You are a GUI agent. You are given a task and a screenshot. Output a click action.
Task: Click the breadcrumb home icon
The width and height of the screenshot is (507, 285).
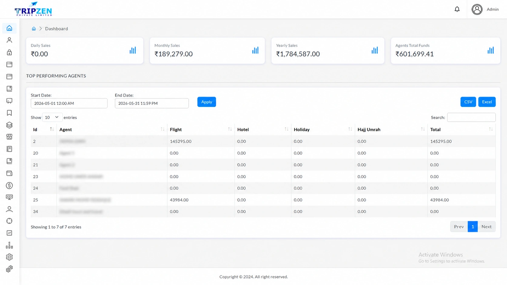34,28
